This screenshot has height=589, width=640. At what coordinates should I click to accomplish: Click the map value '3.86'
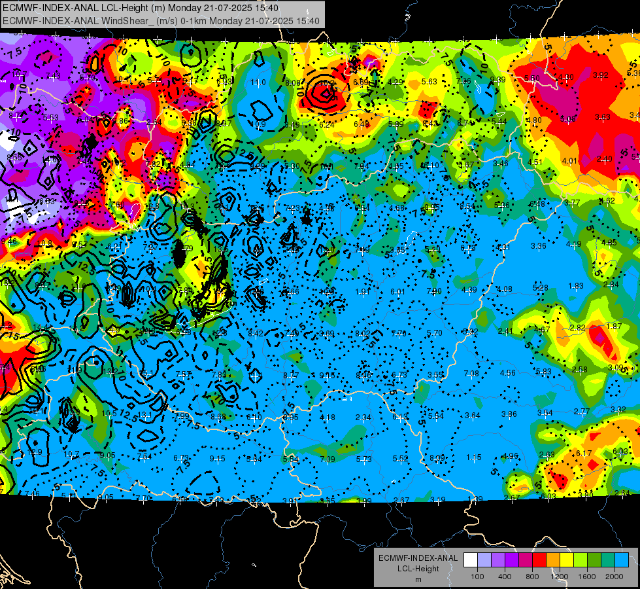[x=509, y=414]
